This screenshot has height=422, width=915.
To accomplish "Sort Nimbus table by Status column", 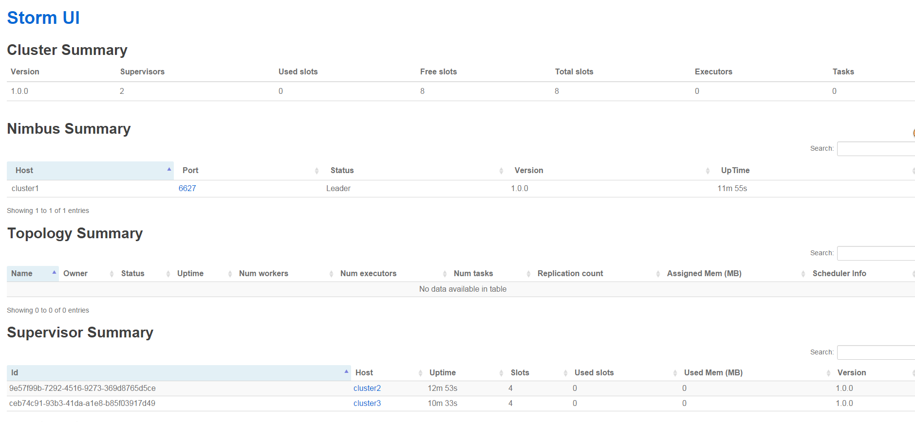I will 414,171.
